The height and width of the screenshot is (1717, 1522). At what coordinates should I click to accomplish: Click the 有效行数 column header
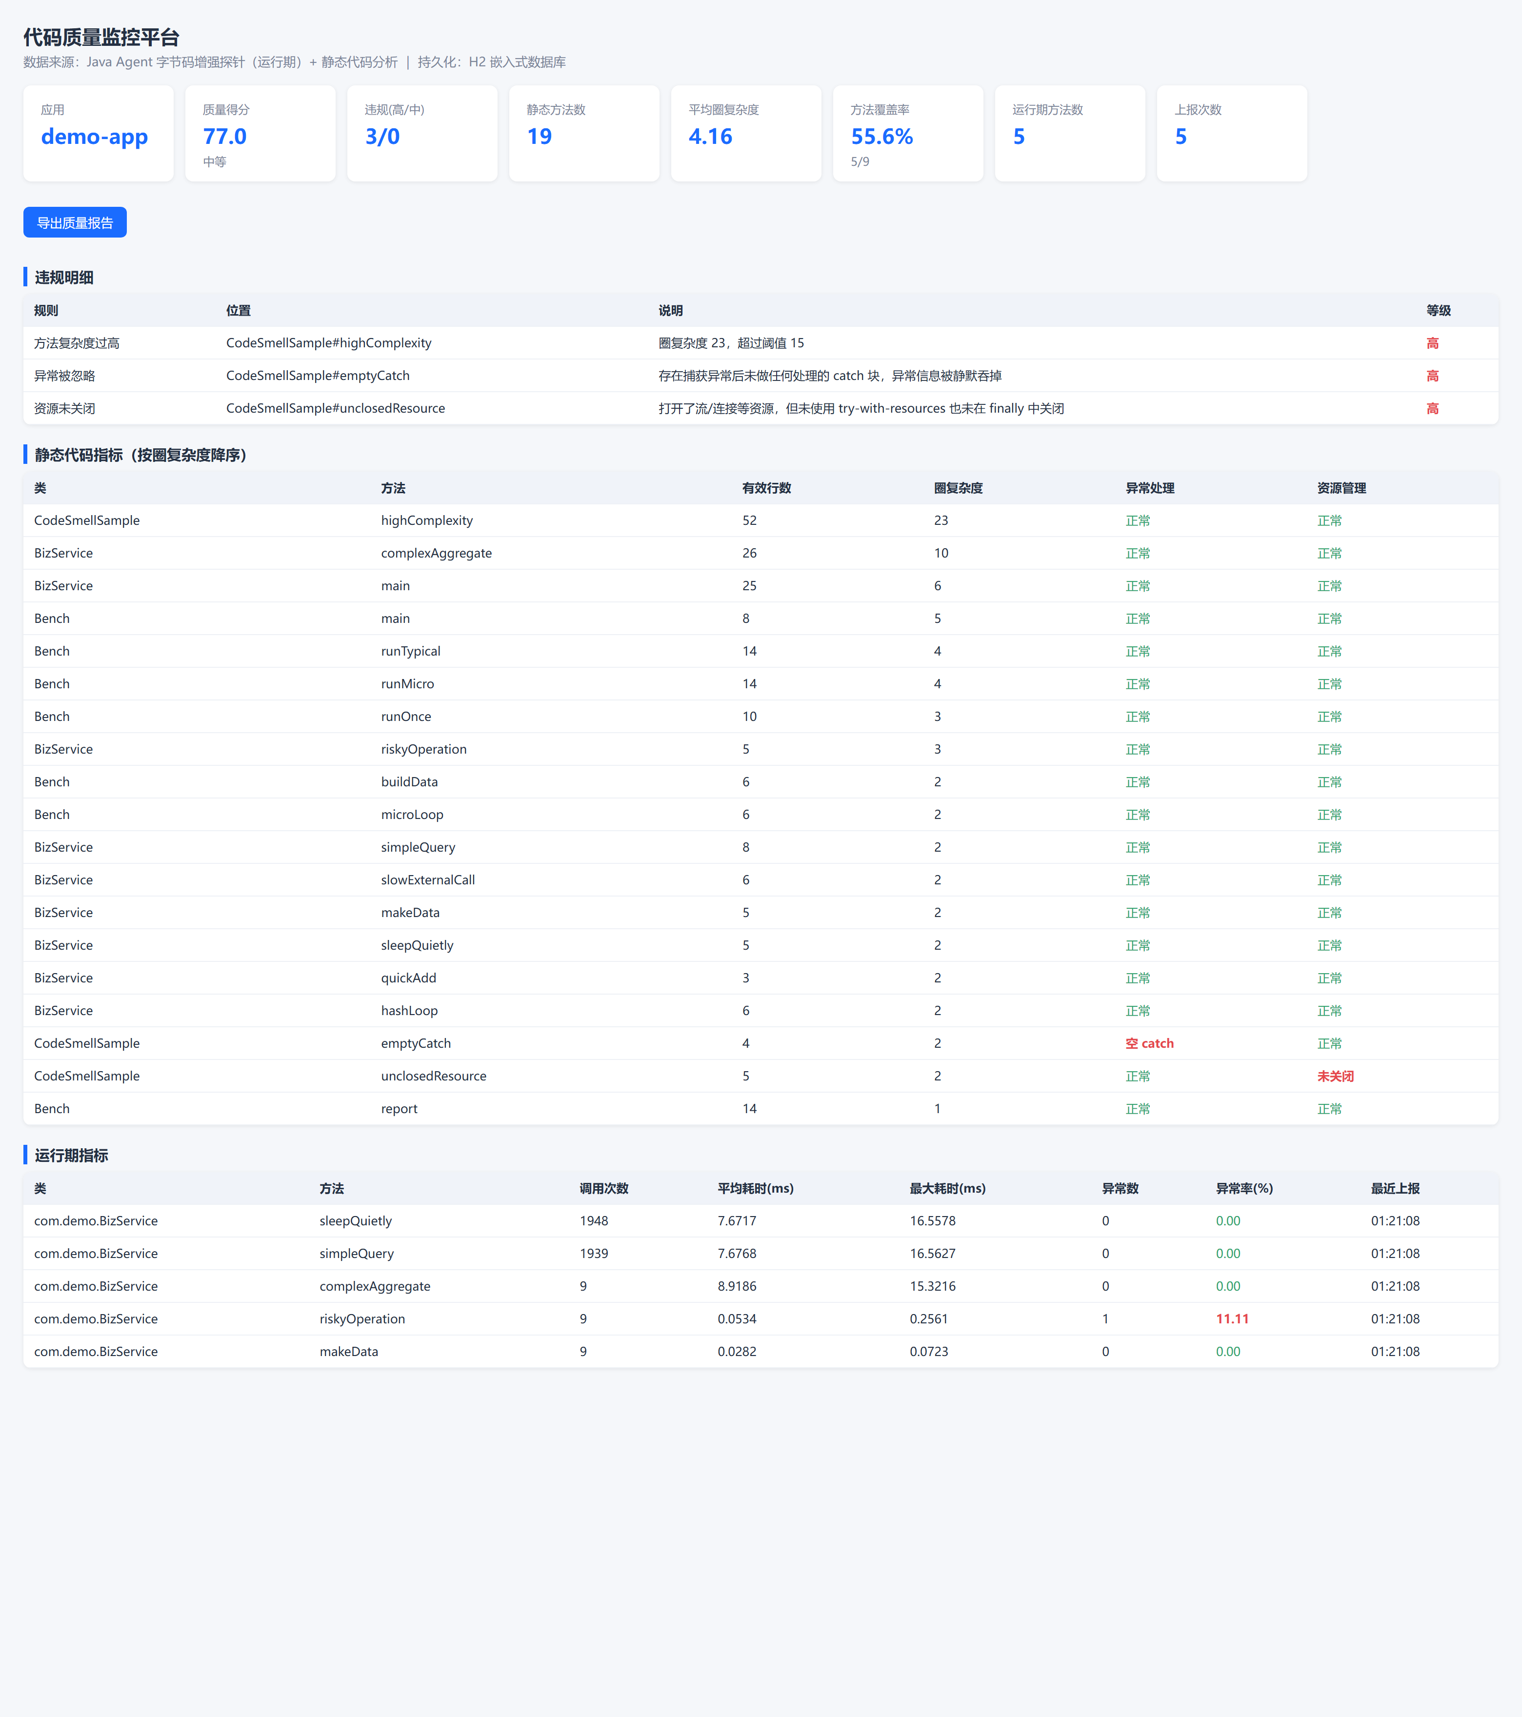[x=766, y=488]
